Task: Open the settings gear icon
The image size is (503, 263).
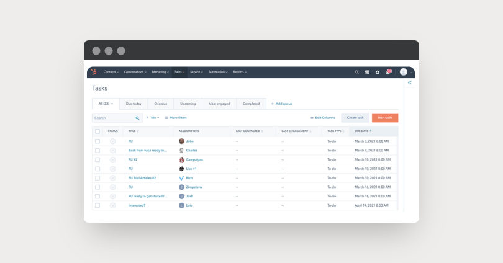Action: pyautogui.click(x=378, y=73)
